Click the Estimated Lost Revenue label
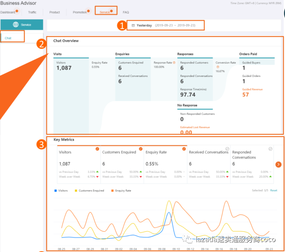 pyautogui.click(x=195, y=127)
